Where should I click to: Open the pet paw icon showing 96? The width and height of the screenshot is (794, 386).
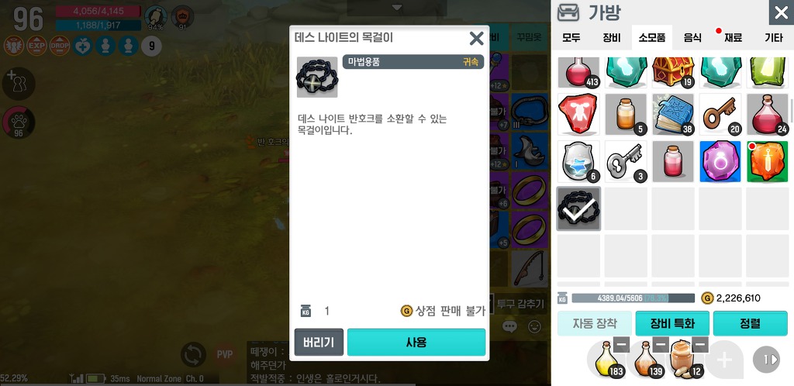[x=19, y=123]
